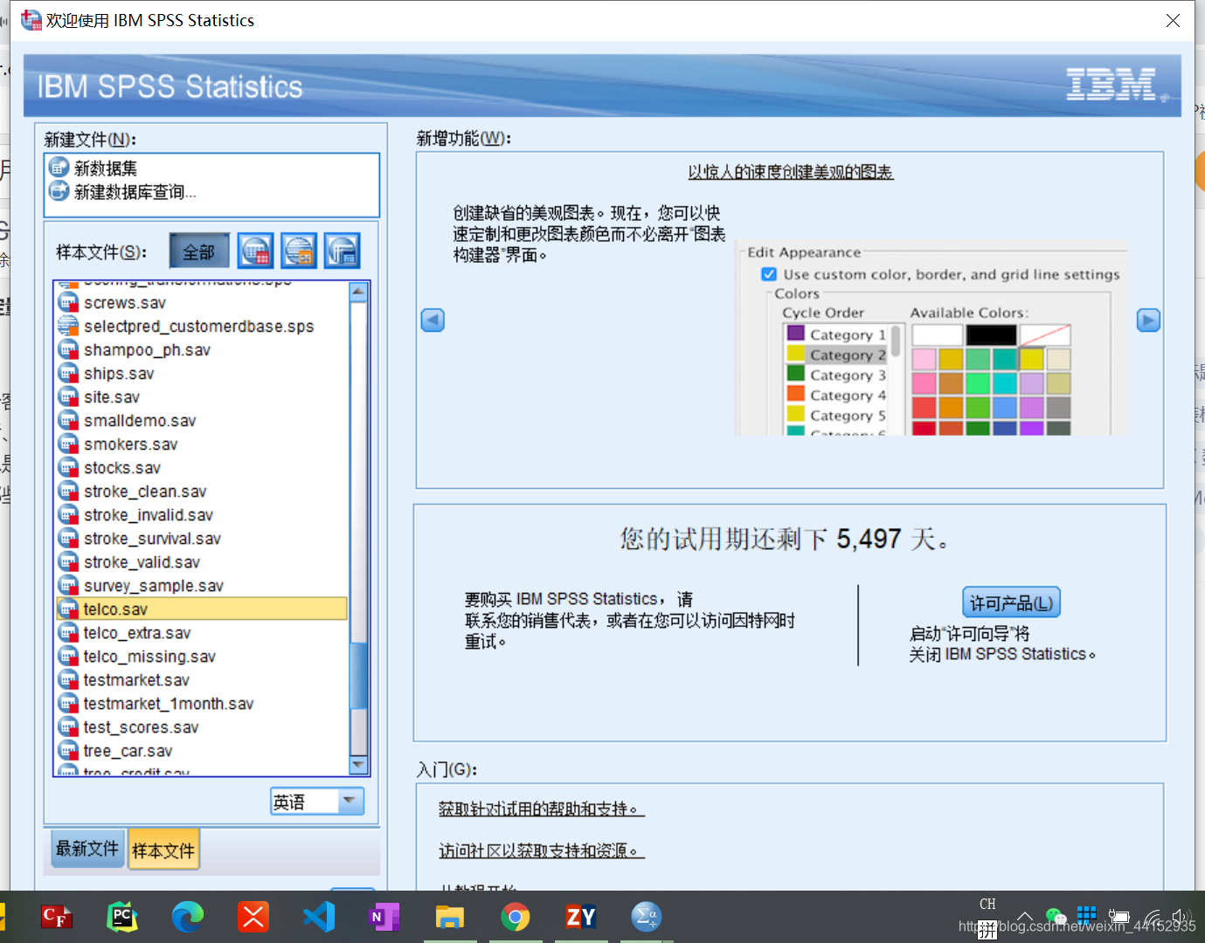Select stroke_survival.sav in sample list
The height and width of the screenshot is (943, 1205).
tap(202, 538)
